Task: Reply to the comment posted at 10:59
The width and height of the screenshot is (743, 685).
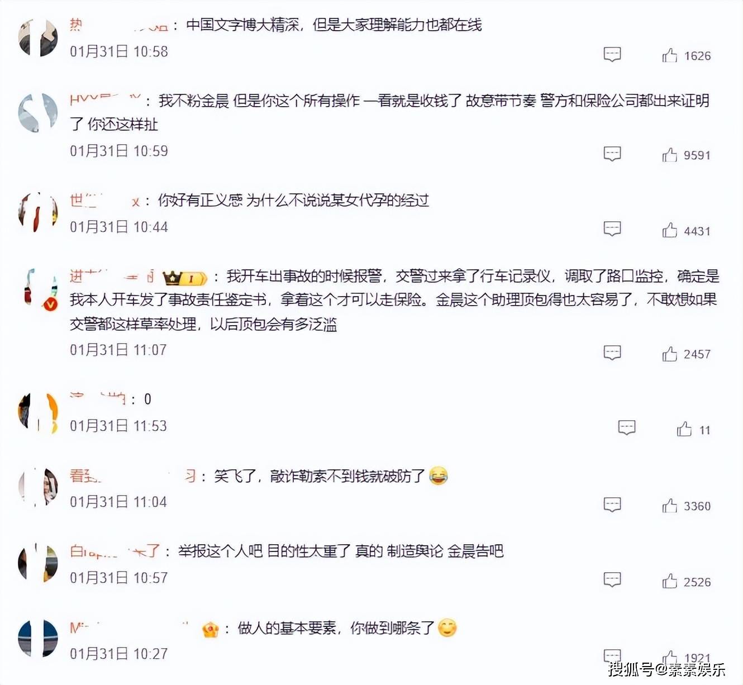Action: [612, 154]
